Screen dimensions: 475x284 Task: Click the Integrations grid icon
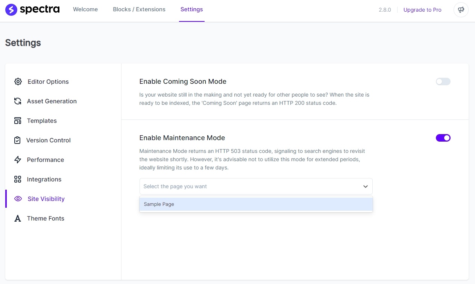(x=18, y=179)
